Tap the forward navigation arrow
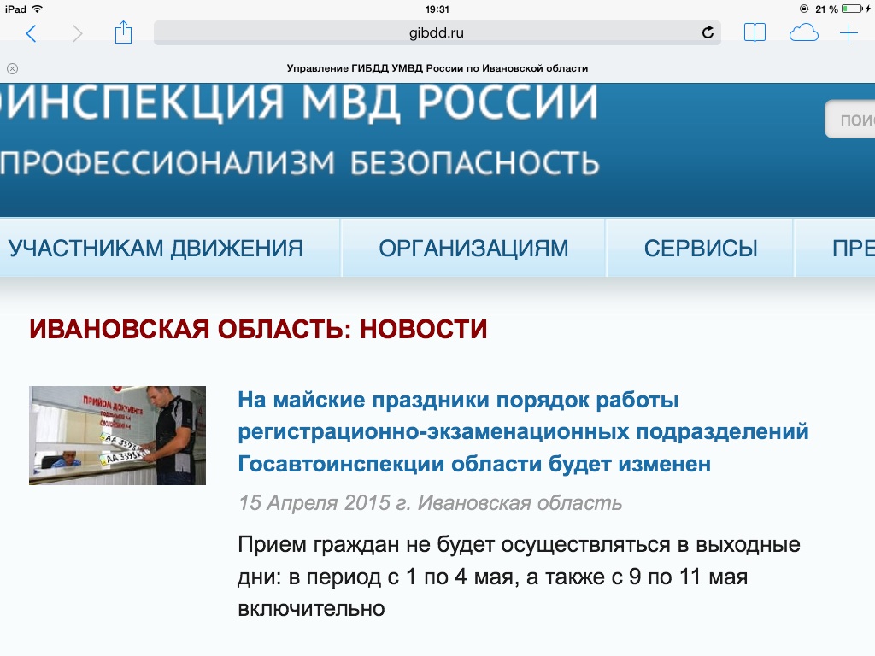Image resolution: width=875 pixels, height=656 pixels. [x=78, y=33]
